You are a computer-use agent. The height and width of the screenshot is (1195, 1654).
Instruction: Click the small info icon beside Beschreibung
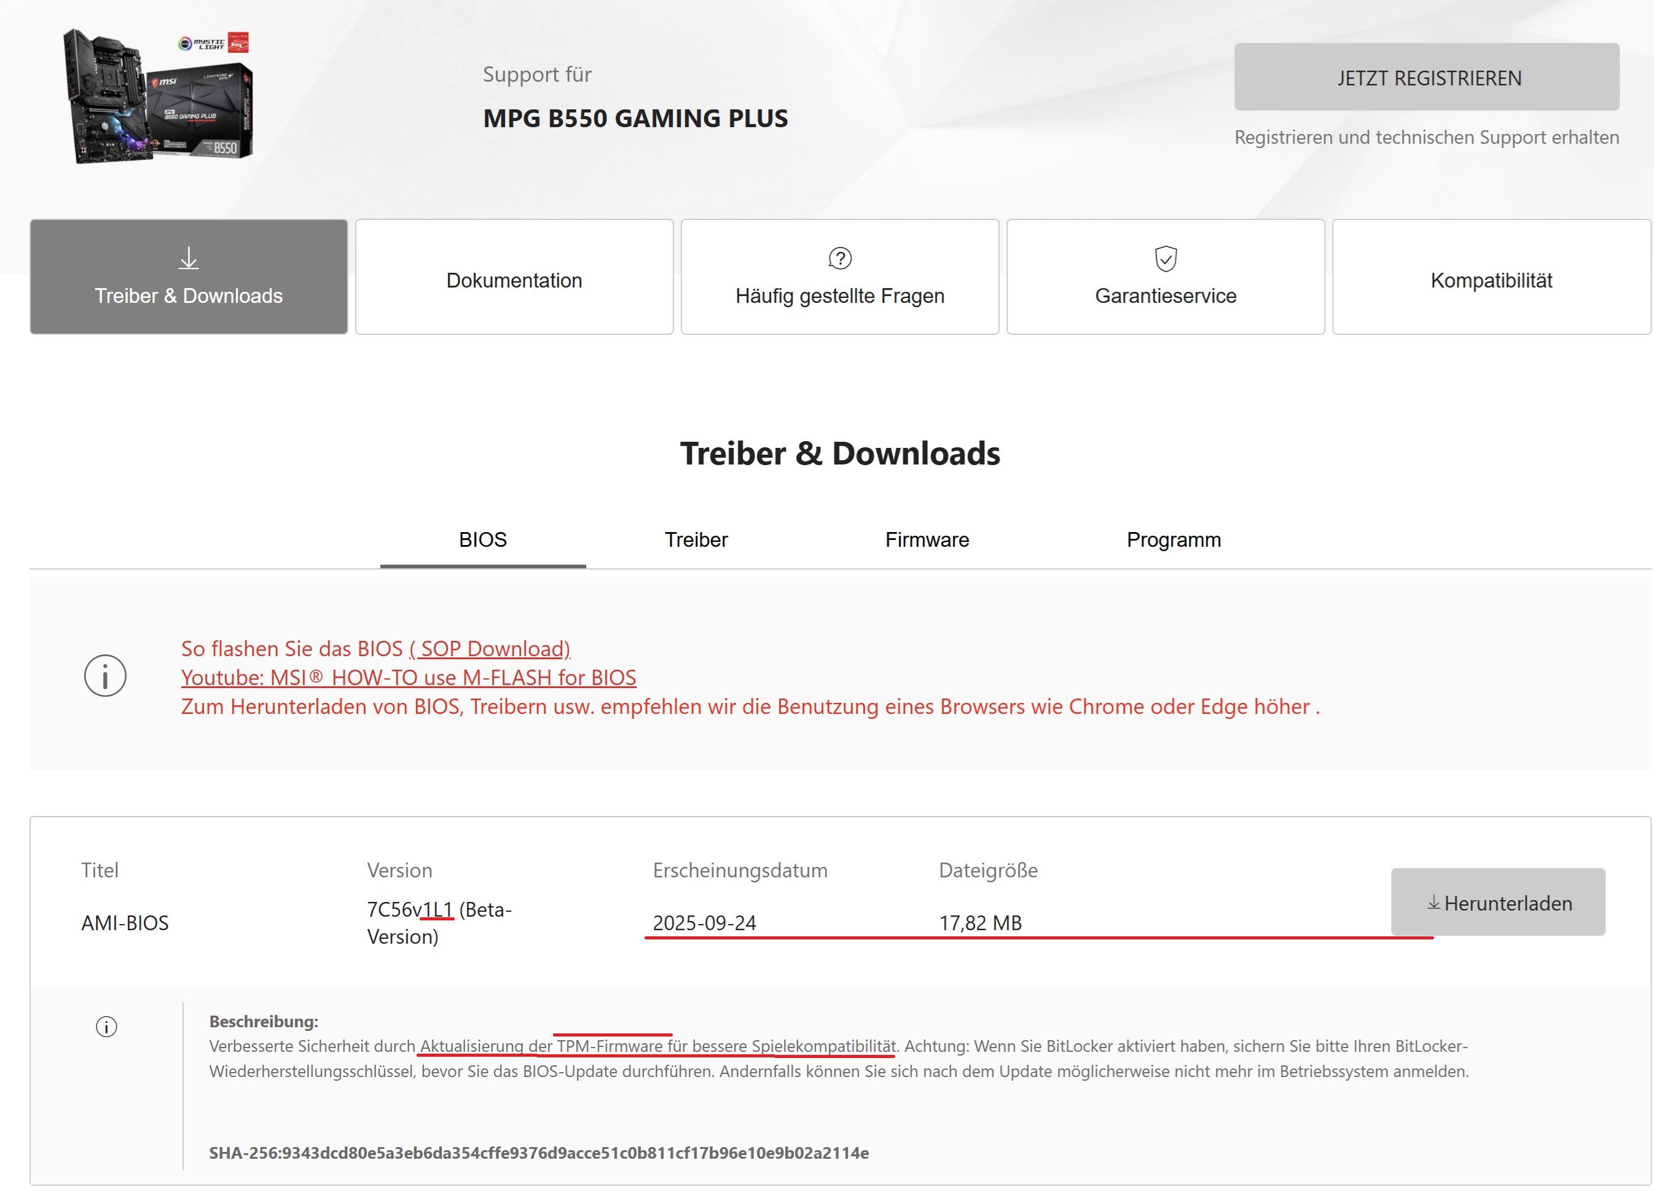[106, 1027]
